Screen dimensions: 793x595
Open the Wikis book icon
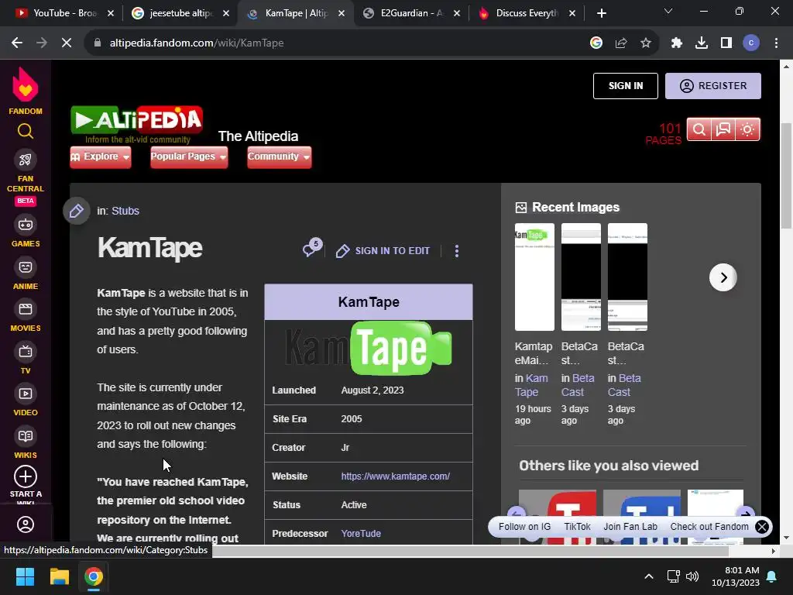[x=26, y=436]
